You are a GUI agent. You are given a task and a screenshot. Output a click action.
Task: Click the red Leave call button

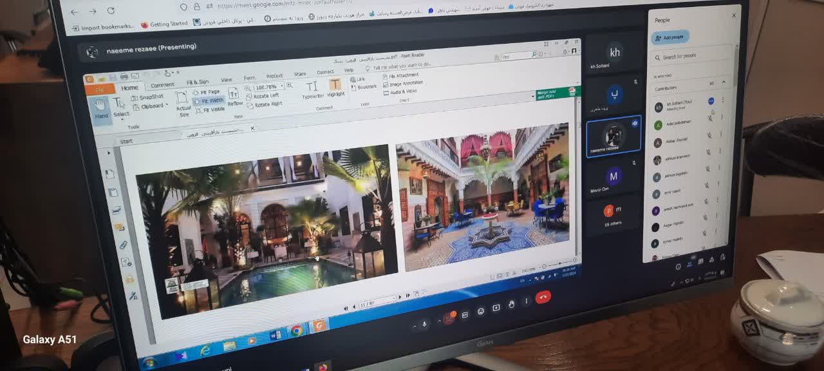(543, 298)
